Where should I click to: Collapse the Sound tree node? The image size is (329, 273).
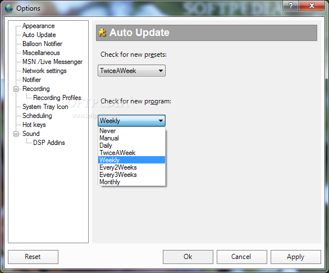16,134
